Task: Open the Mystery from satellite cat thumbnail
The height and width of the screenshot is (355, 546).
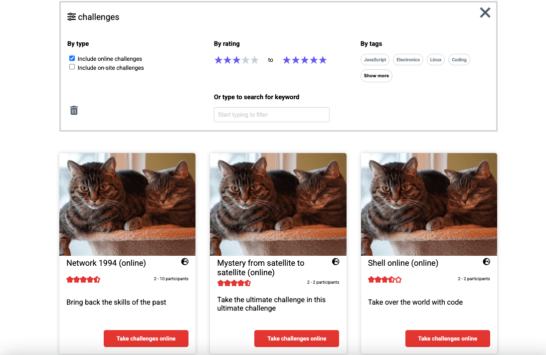Action: [x=278, y=204]
